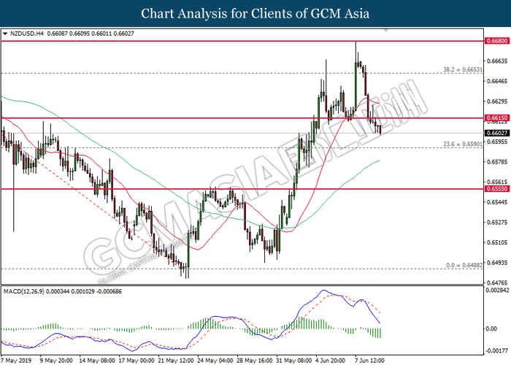The image size is (511, 365).
Task: Click the 0.002842 MACD scale value
Action: (497, 291)
